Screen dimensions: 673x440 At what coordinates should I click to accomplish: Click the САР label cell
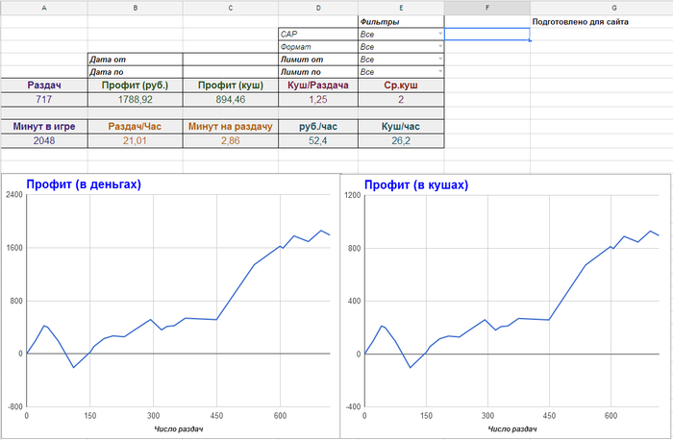tap(318, 34)
